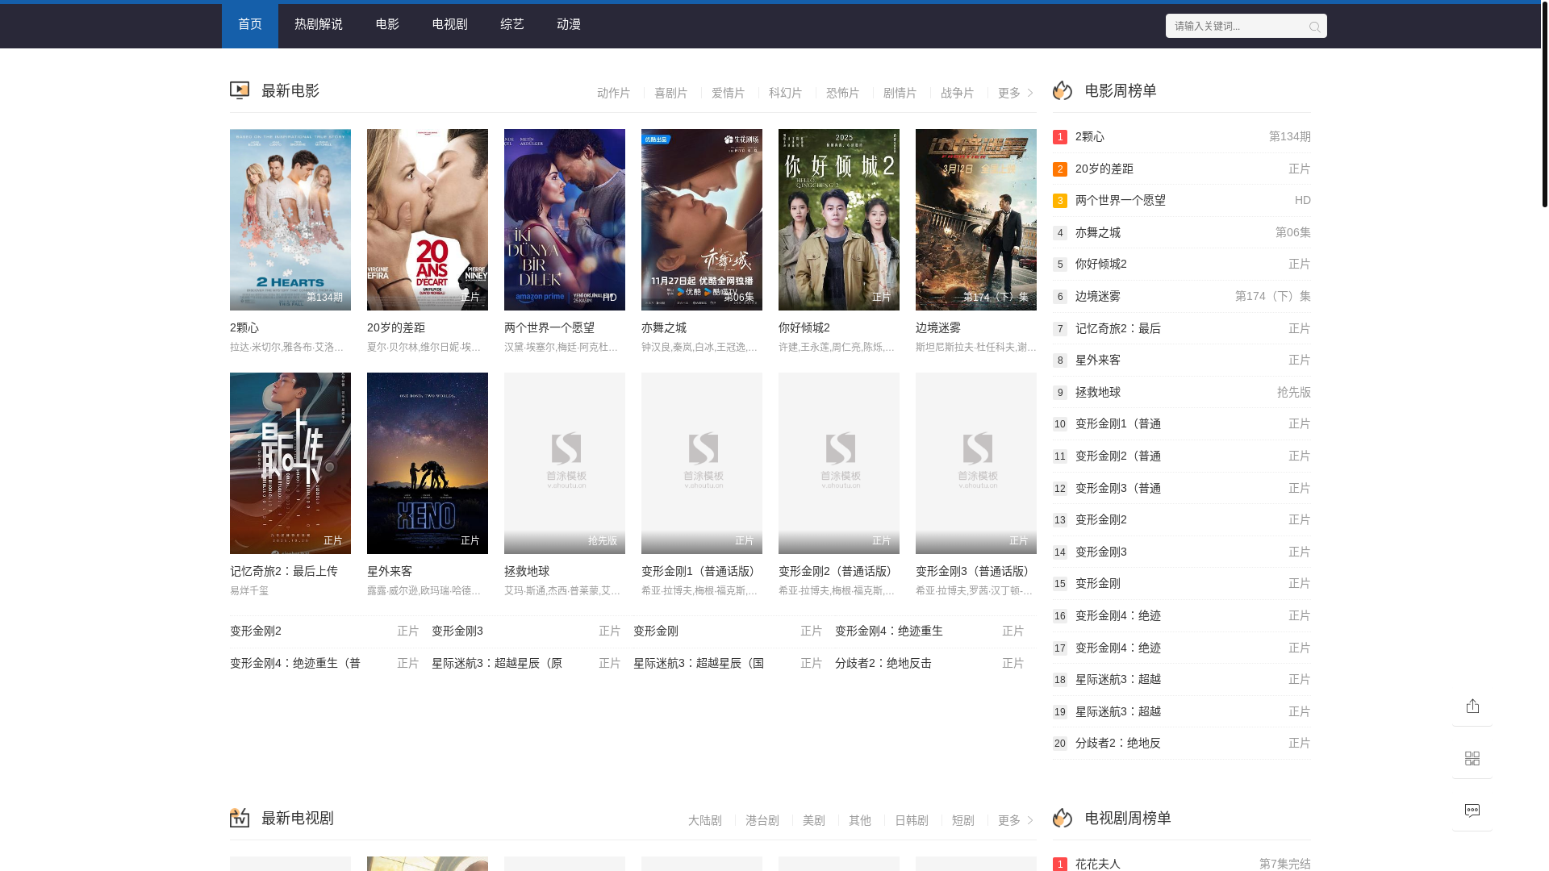Click title 变形金刚3（普通话版）

coord(975,572)
